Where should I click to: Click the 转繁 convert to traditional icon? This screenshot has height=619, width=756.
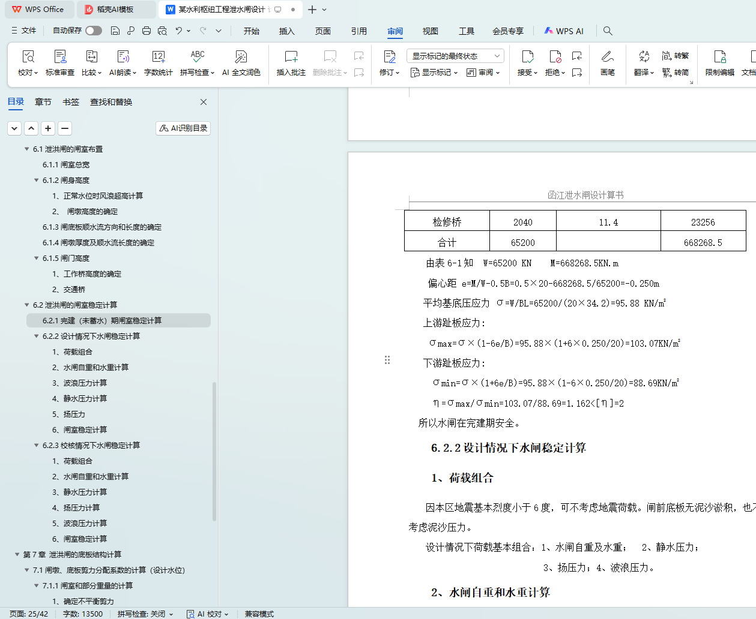click(x=675, y=56)
